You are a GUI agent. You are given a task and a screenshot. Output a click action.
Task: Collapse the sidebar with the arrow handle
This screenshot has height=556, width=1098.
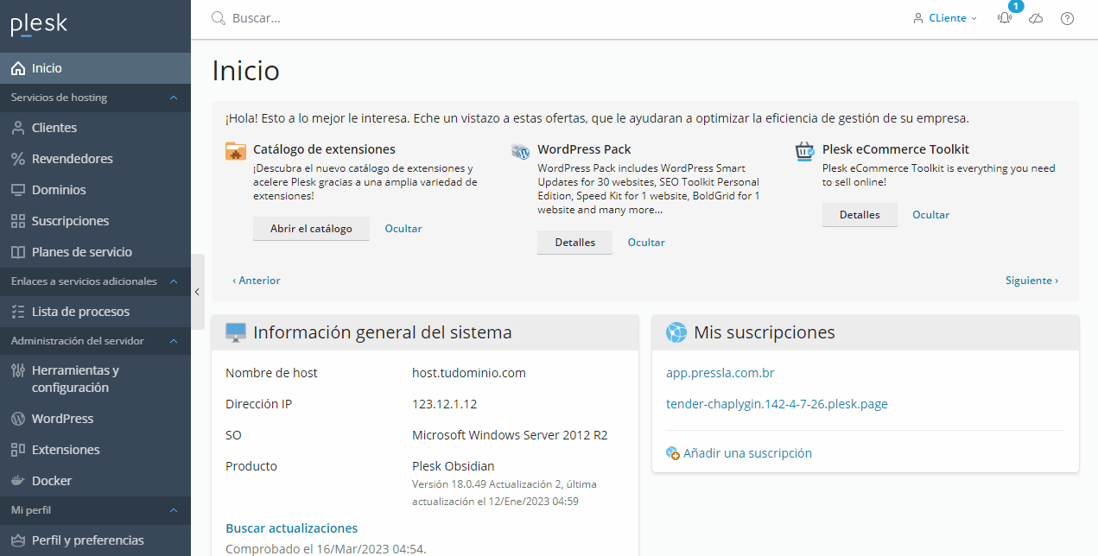click(197, 292)
